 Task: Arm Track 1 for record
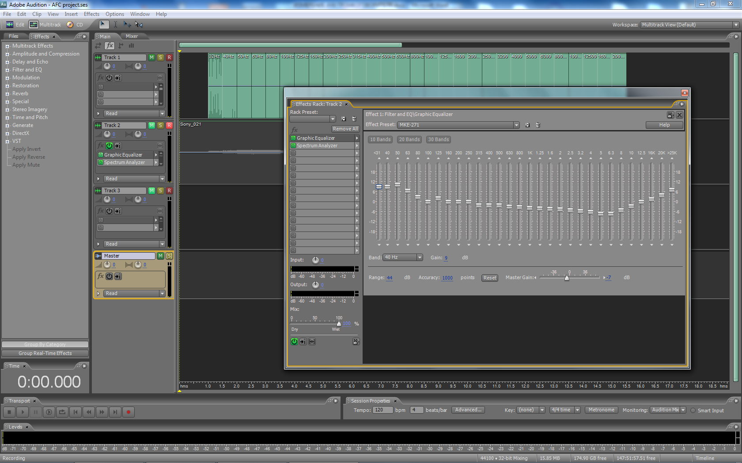169,57
